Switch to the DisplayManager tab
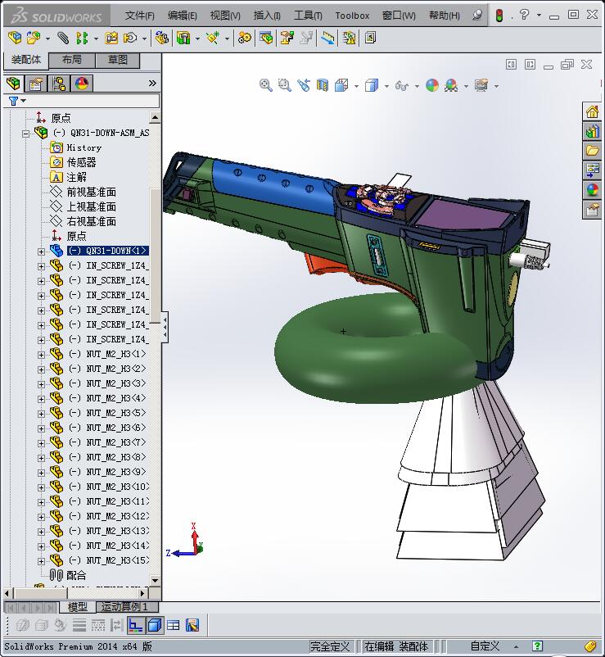Screen dimensions: 605x657 coord(82,84)
